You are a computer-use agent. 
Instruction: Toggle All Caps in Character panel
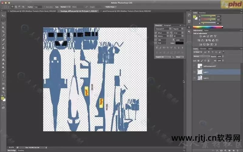tap(164, 48)
